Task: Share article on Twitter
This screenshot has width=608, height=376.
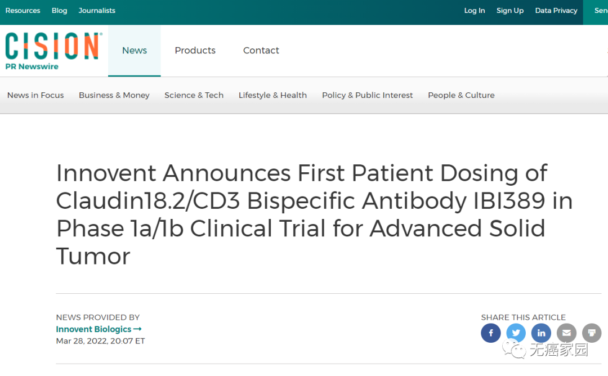Action: tap(516, 333)
